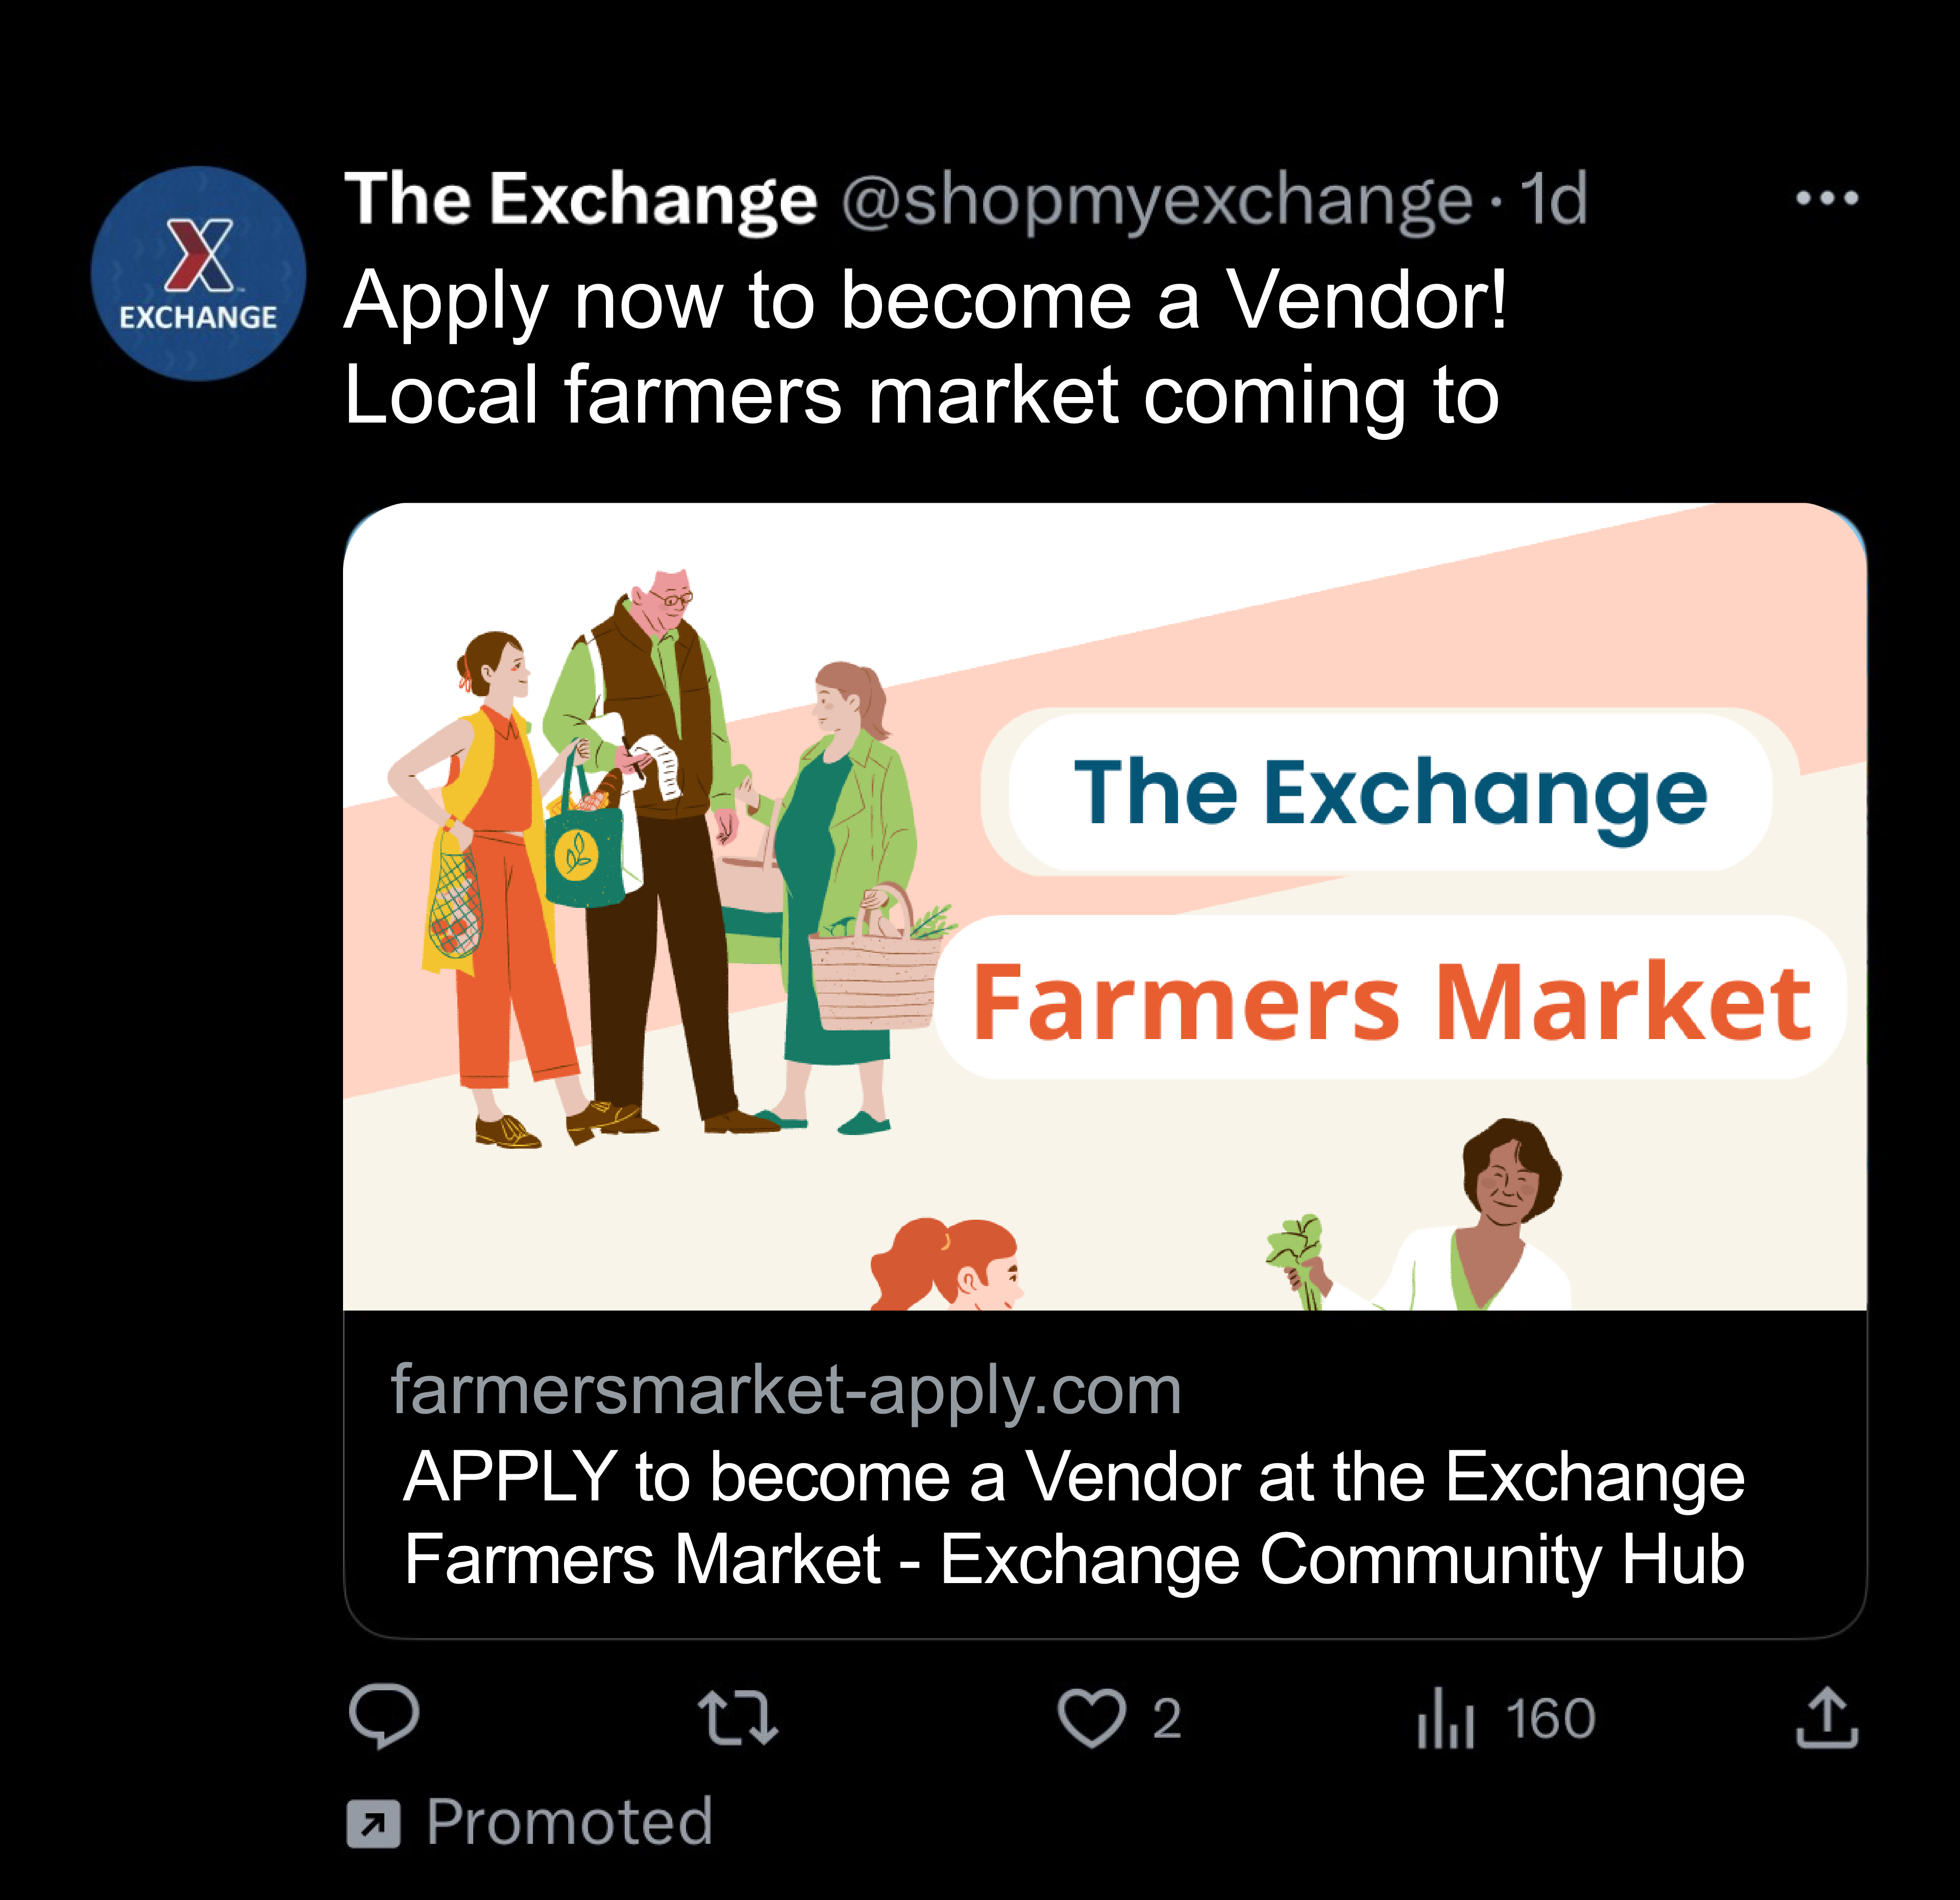The image size is (1960, 1900).
Task: Click the 160 views count
Action: [1550, 1719]
